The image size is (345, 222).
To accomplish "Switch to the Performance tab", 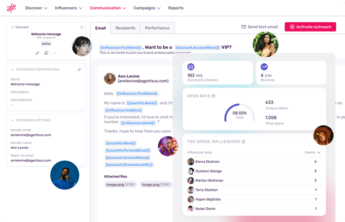I will click(x=157, y=28).
